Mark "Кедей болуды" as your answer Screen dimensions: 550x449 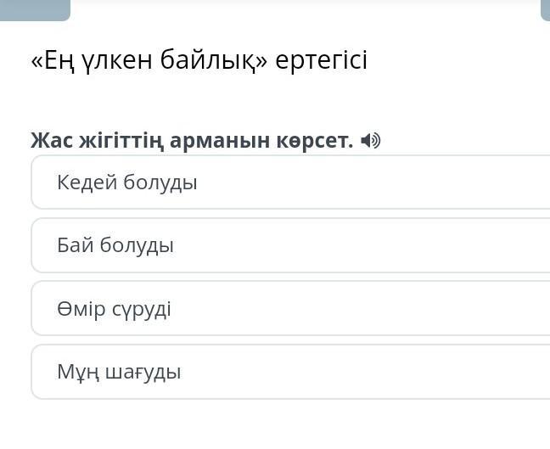pyautogui.click(x=289, y=182)
